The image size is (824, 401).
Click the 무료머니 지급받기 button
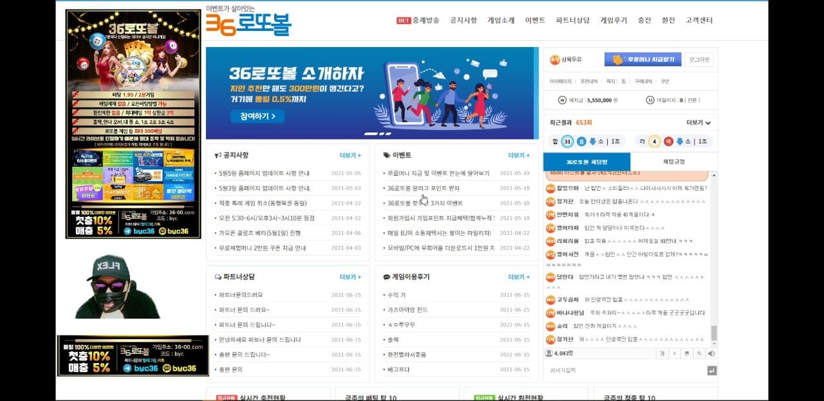642,59
